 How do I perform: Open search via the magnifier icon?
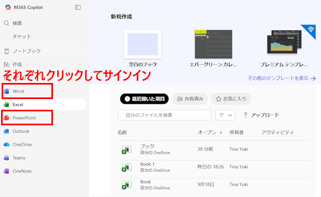(6, 23)
